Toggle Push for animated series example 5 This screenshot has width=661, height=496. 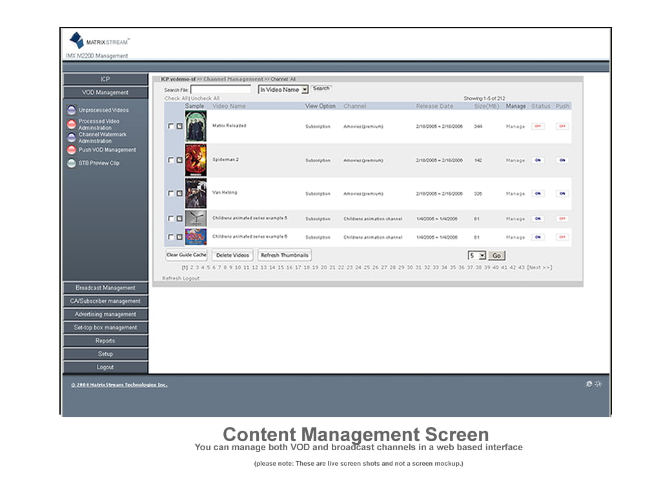(562, 218)
